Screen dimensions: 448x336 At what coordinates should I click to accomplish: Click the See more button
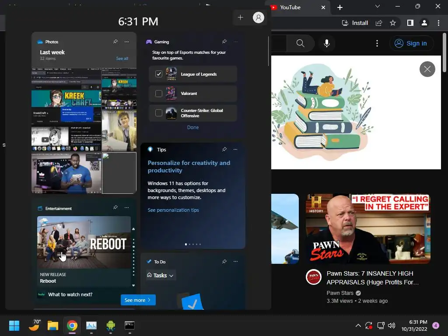pyautogui.click(x=138, y=300)
